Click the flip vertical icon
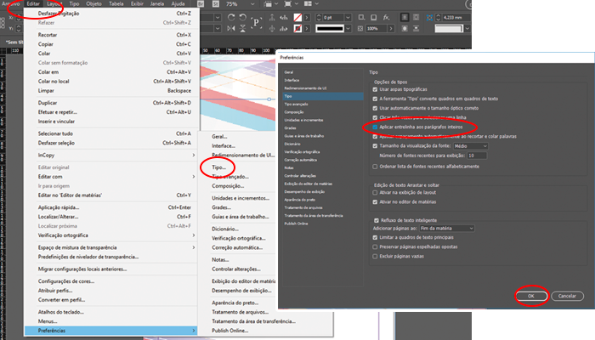Screen dimensions: 595x340 tap(243, 28)
